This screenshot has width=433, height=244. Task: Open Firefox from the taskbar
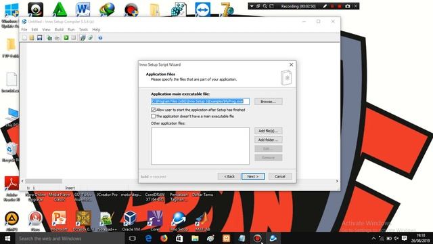(x=164, y=238)
